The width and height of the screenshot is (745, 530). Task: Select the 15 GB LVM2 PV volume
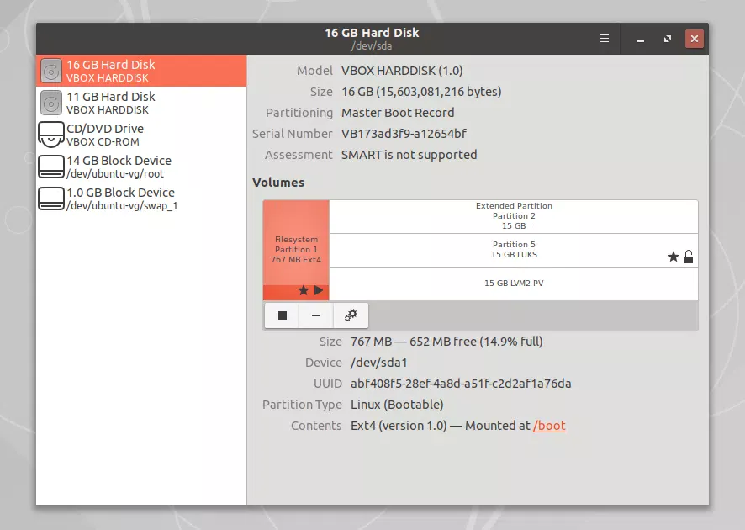(x=513, y=284)
